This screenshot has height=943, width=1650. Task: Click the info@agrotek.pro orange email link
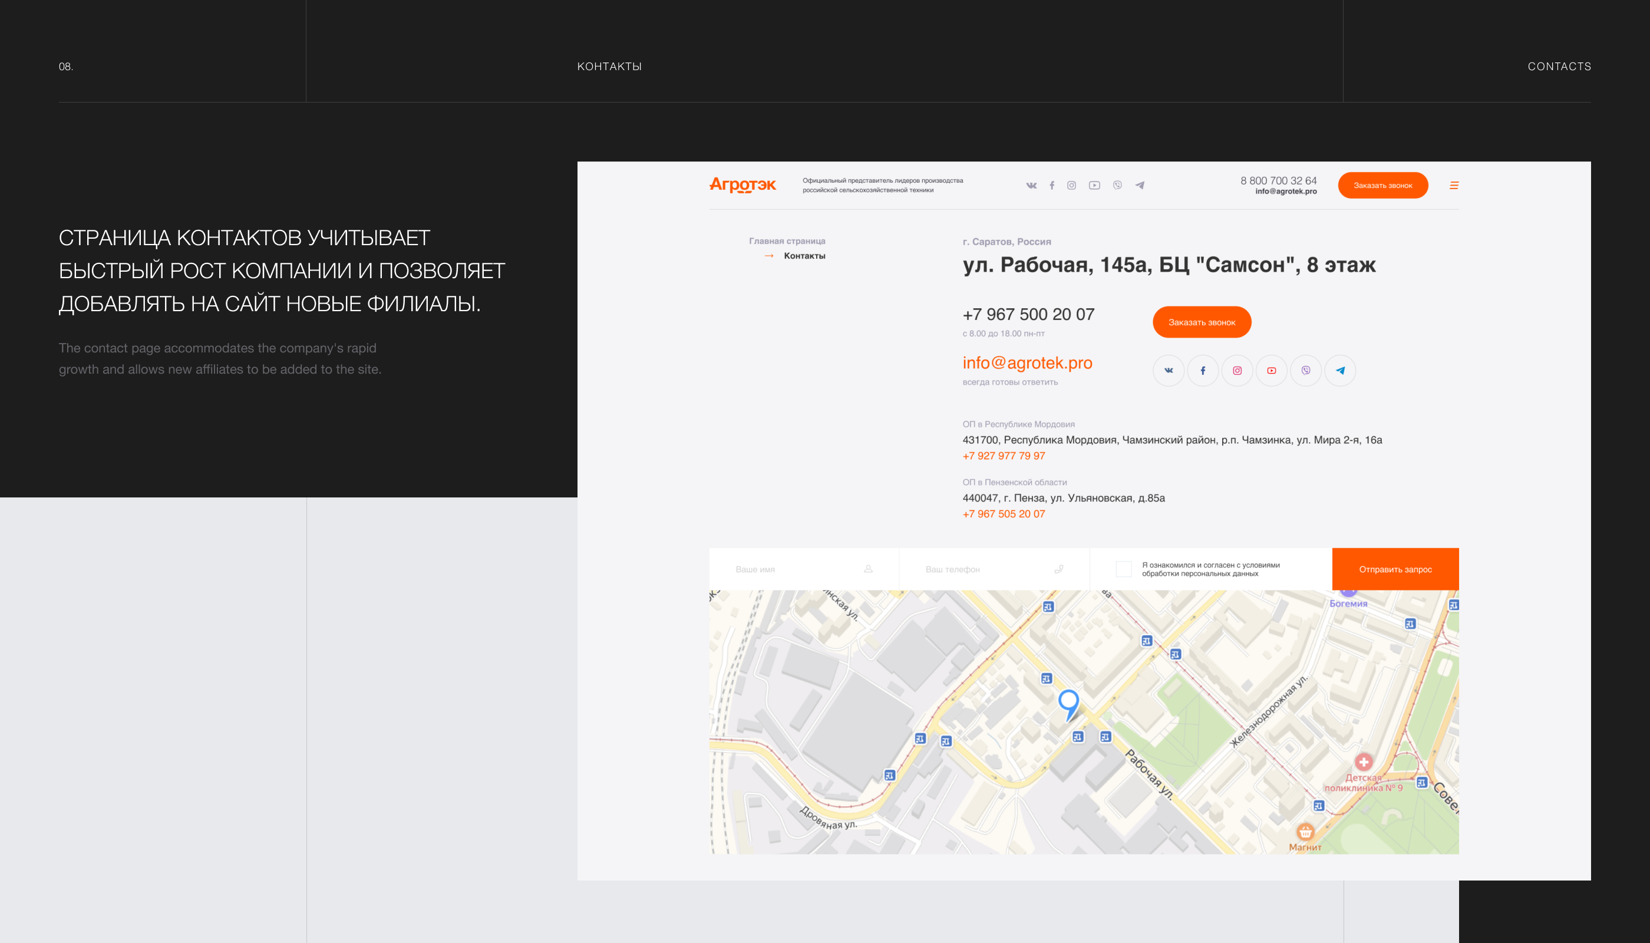1027,362
